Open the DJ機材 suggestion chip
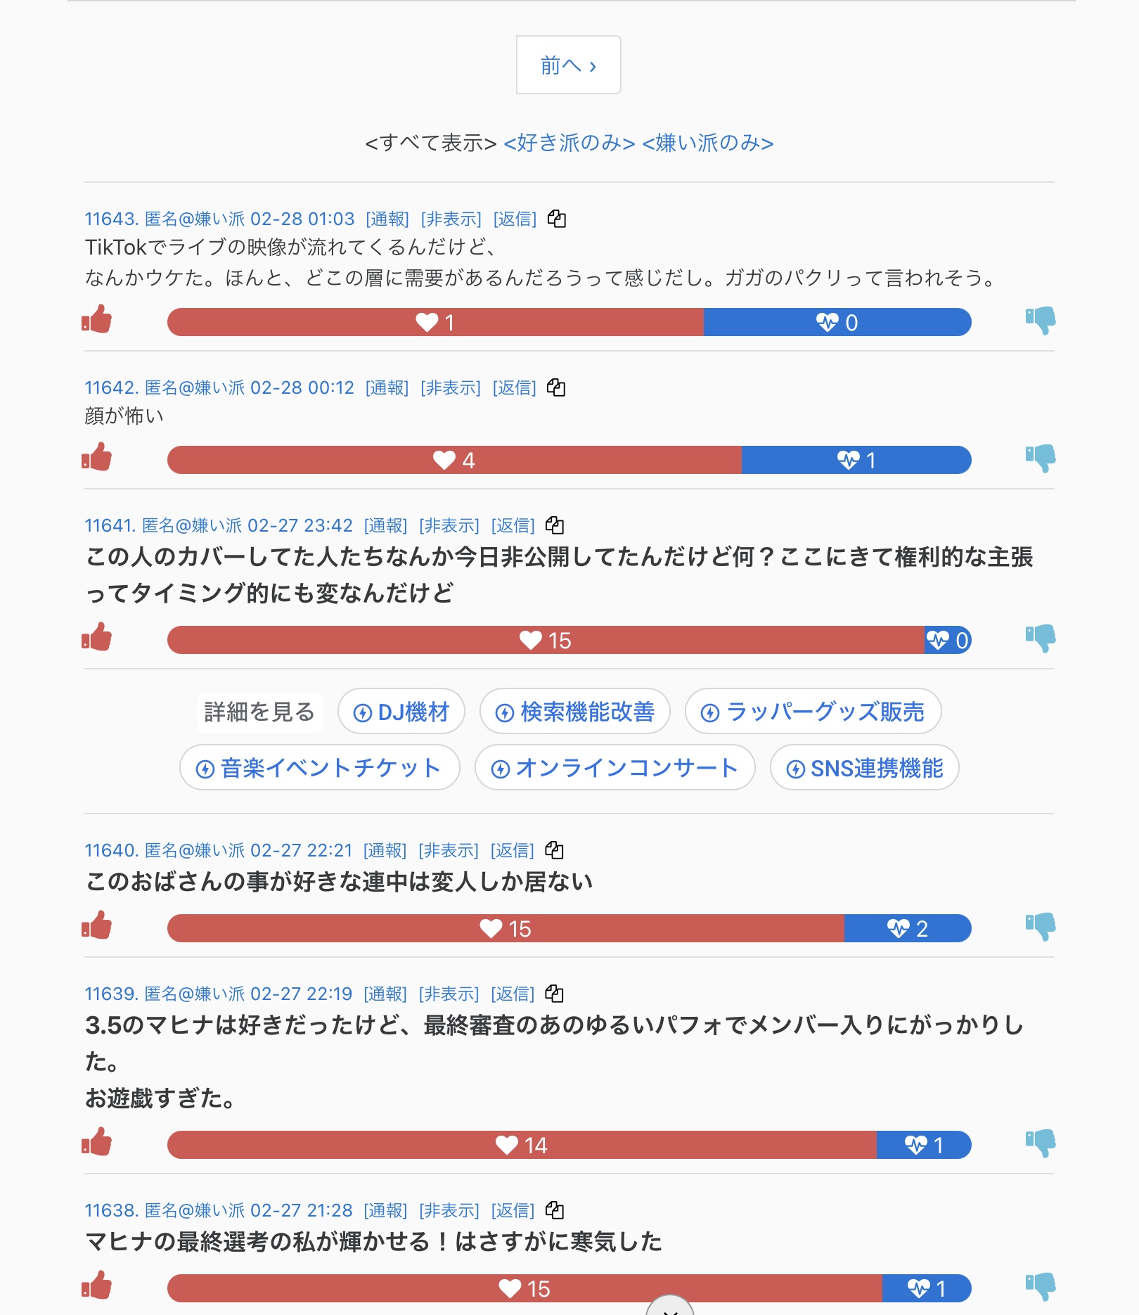 [401, 712]
